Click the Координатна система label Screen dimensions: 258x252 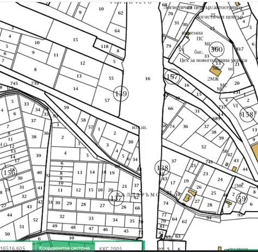(64, 248)
